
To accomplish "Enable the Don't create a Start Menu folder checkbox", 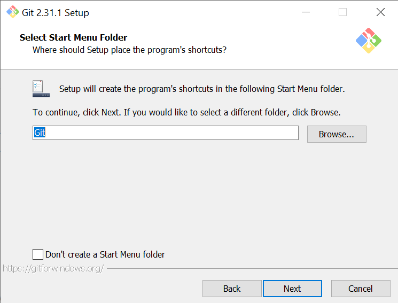I will (38, 254).
